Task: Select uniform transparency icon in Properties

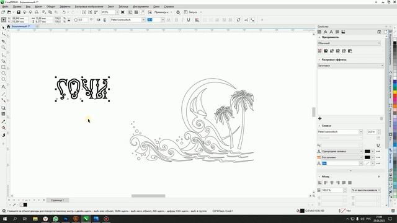Action: (326, 51)
